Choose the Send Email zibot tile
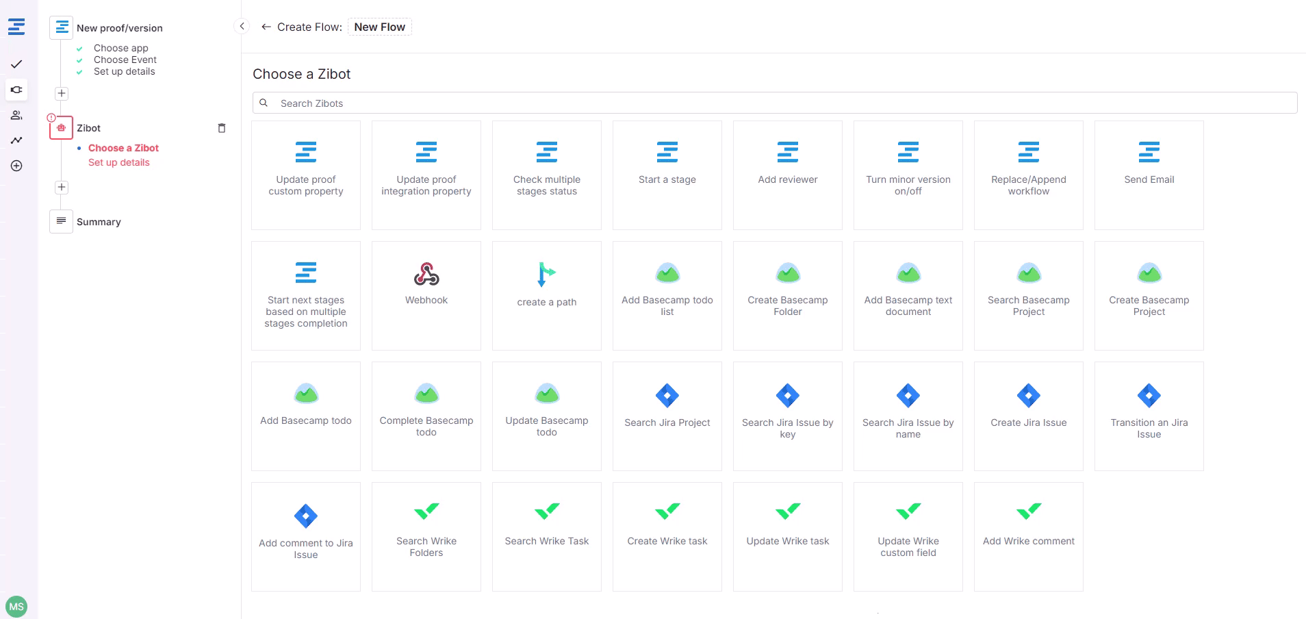Image resolution: width=1306 pixels, height=619 pixels. 1149,175
